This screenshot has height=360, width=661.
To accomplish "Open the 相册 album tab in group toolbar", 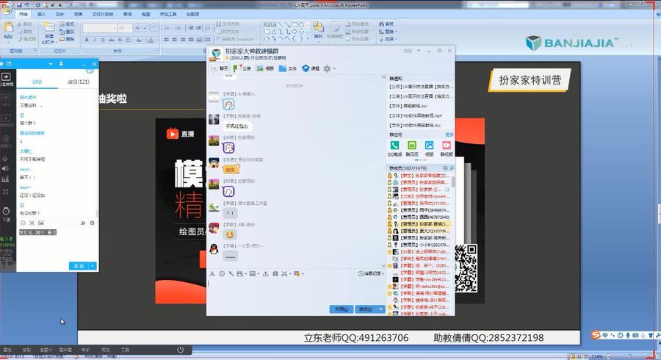I will (x=265, y=68).
